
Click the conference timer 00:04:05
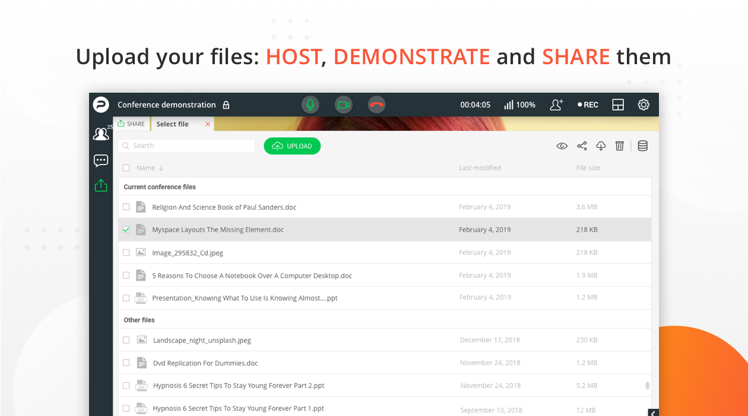(476, 105)
